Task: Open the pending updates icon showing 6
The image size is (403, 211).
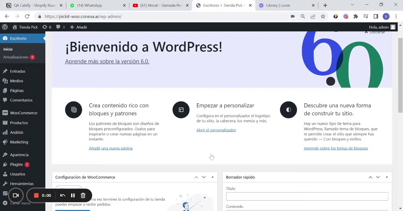Action: click(x=45, y=27)
